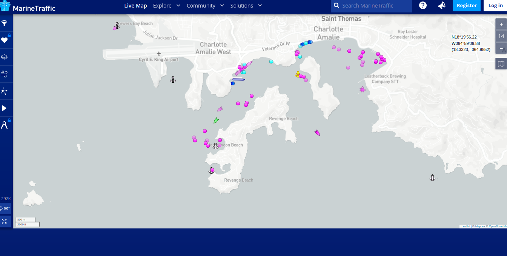Select the anchor marker south of the airport

tap(173, 79)
